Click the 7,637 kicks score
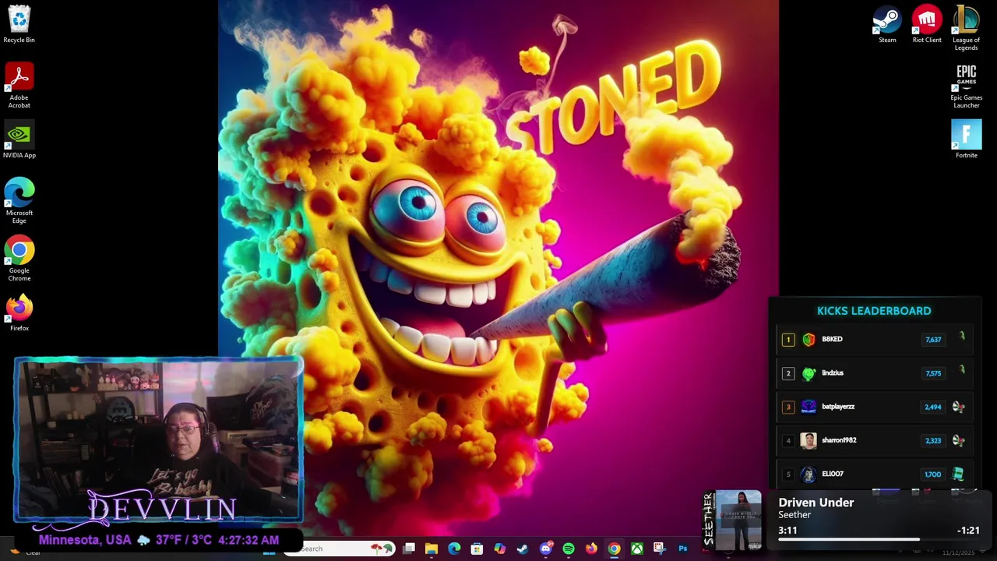This screenshot has height=561, width=997. [933, 340]
